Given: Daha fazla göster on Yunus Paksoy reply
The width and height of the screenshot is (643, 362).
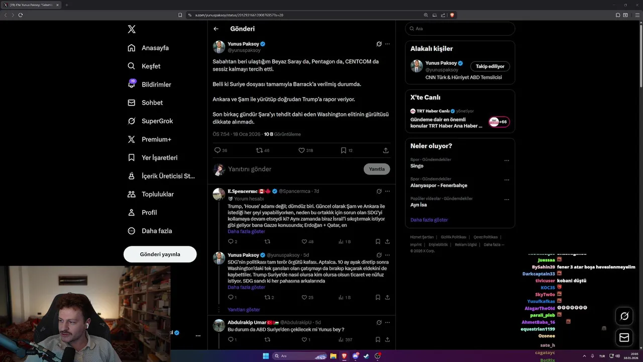Looking at the screenshot, I should [x=246, y=287].
